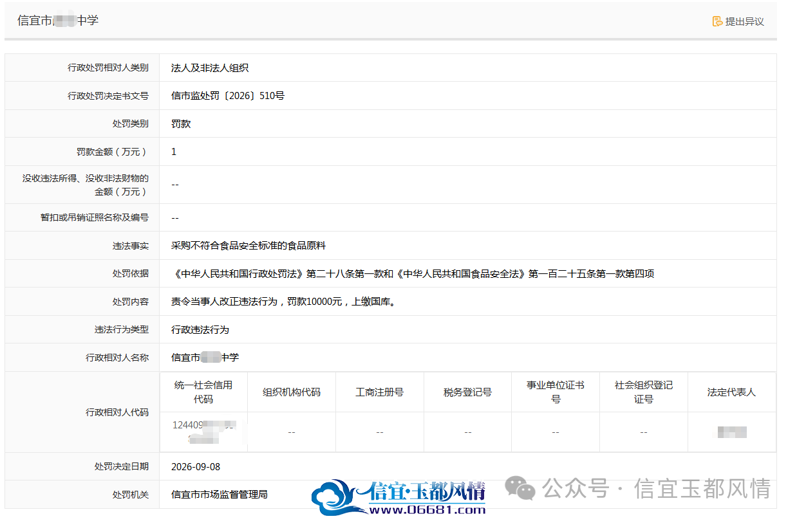
Task: Open the 提出异议 link text
Action: click(744, 21)
